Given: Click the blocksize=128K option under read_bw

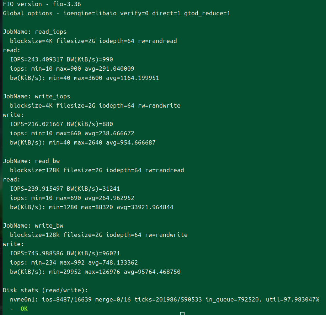Looking at the screenshot, I should coord(35,170).
